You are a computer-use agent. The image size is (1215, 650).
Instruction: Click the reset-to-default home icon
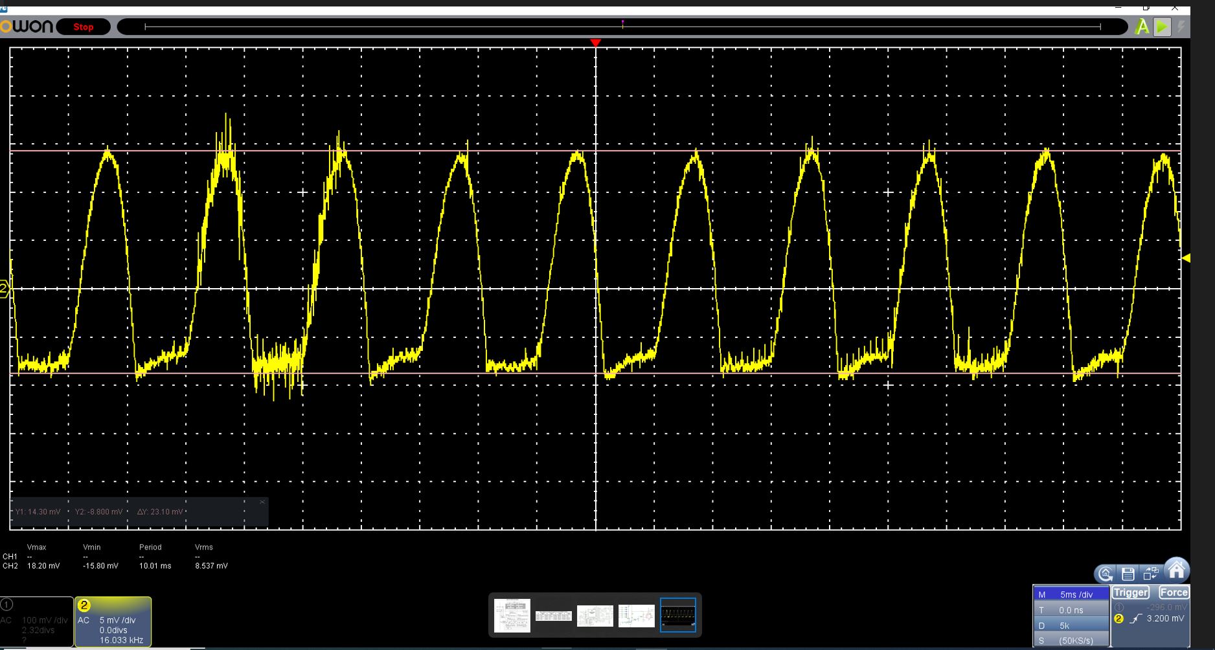coord(1106,574)
